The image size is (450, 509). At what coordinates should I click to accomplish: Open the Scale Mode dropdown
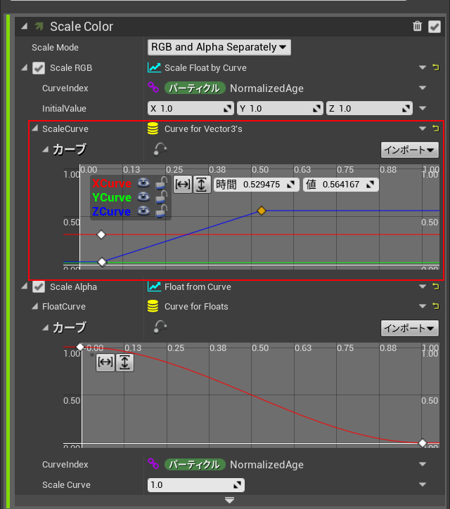[x=219, y=48]
